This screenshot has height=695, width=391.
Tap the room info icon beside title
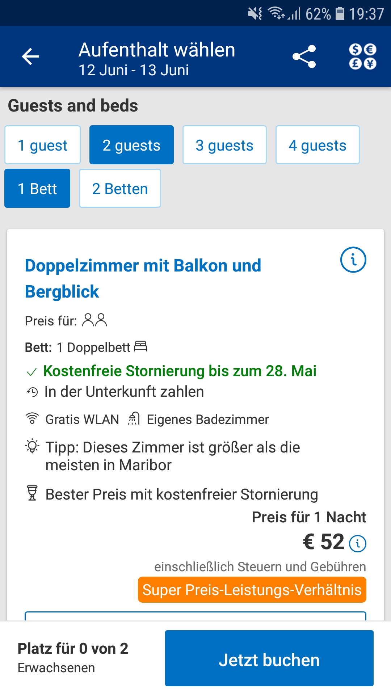(x=353, y=260)
